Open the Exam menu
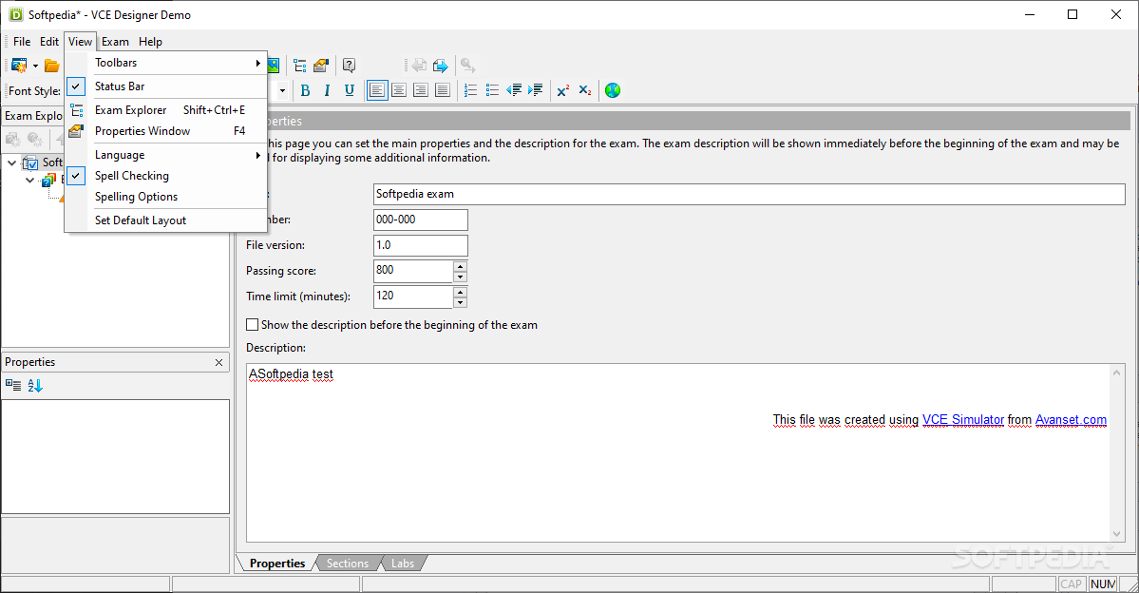Screen dimensions: 1139x593 click(x=115, y=42)
